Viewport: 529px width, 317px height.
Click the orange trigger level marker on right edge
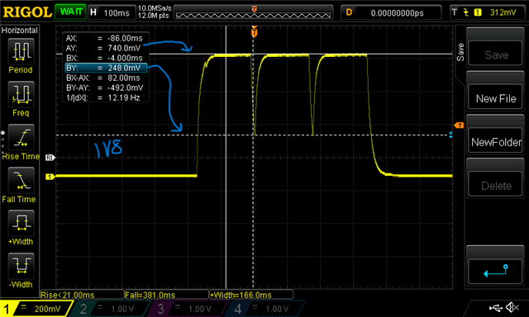(459, 125)
